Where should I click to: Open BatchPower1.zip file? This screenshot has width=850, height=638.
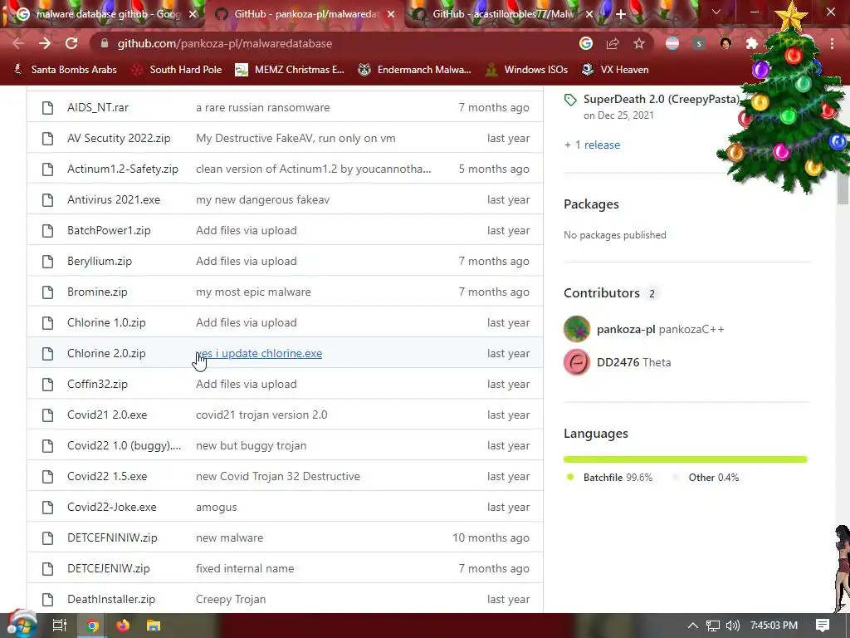click(x=109, y=231)
